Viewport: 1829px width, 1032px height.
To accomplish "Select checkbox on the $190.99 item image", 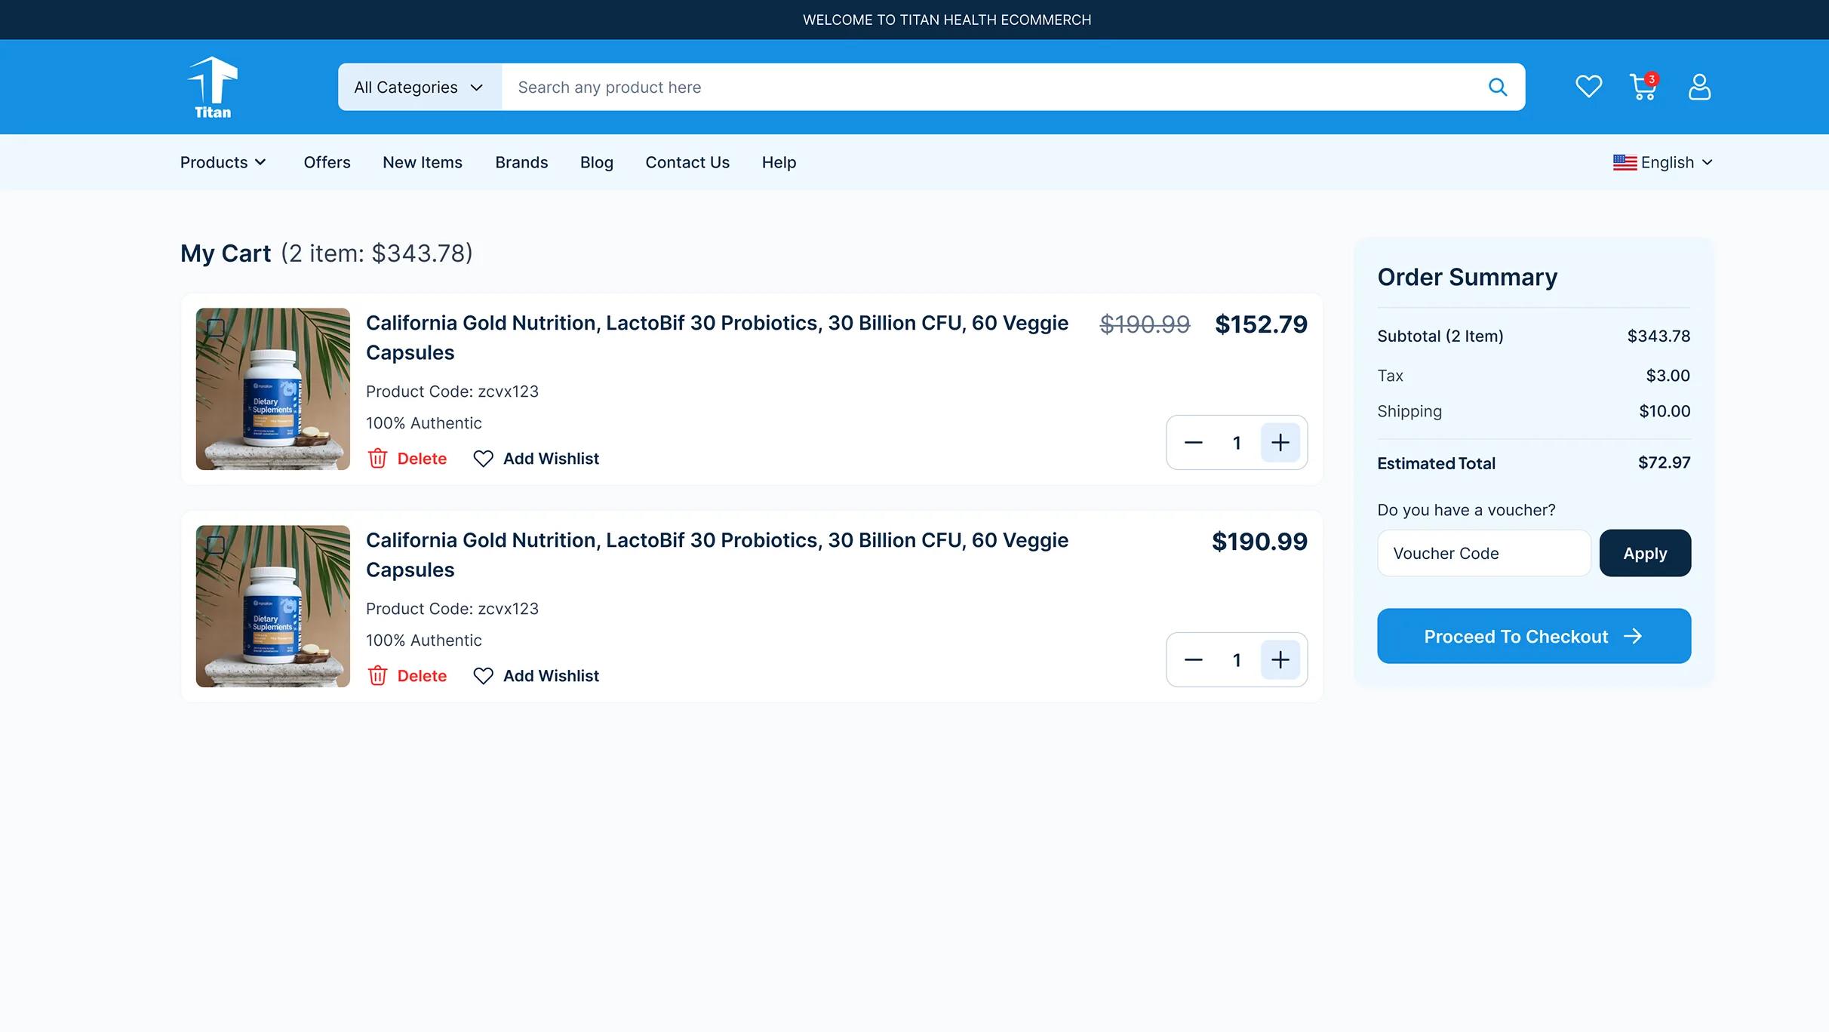I will [x=216, y=545].
